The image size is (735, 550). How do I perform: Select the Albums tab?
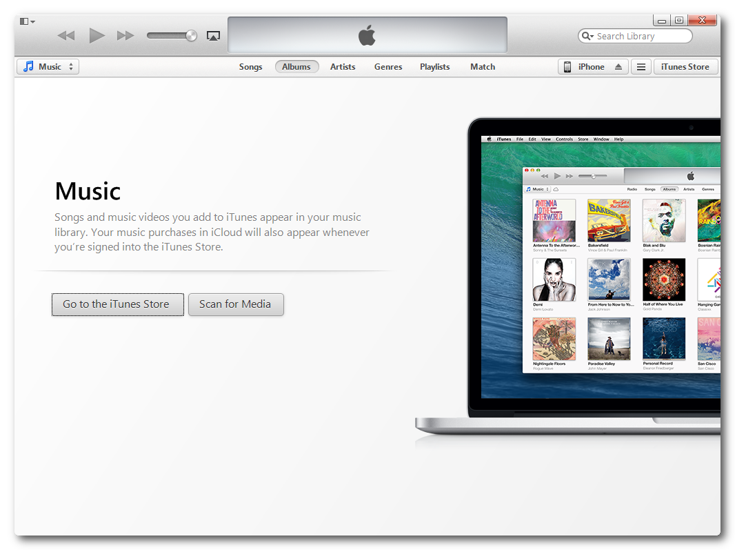296,67
